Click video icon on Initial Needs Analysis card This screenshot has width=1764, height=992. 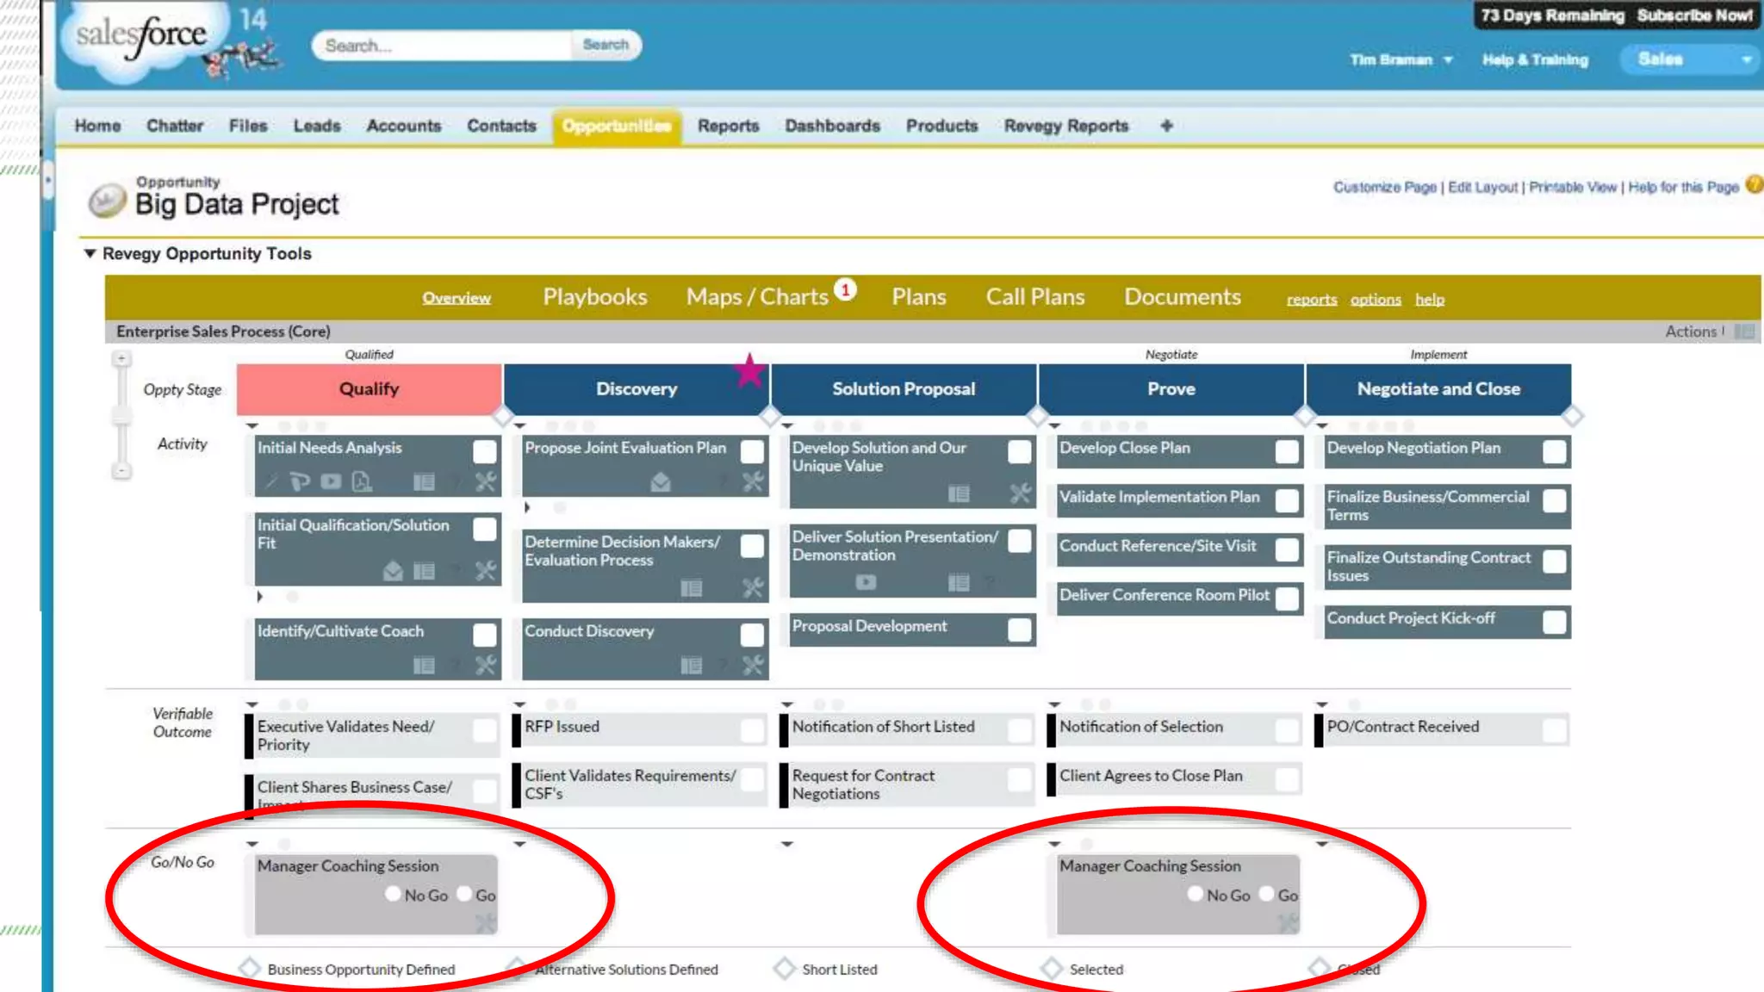[x=331, y=482]
